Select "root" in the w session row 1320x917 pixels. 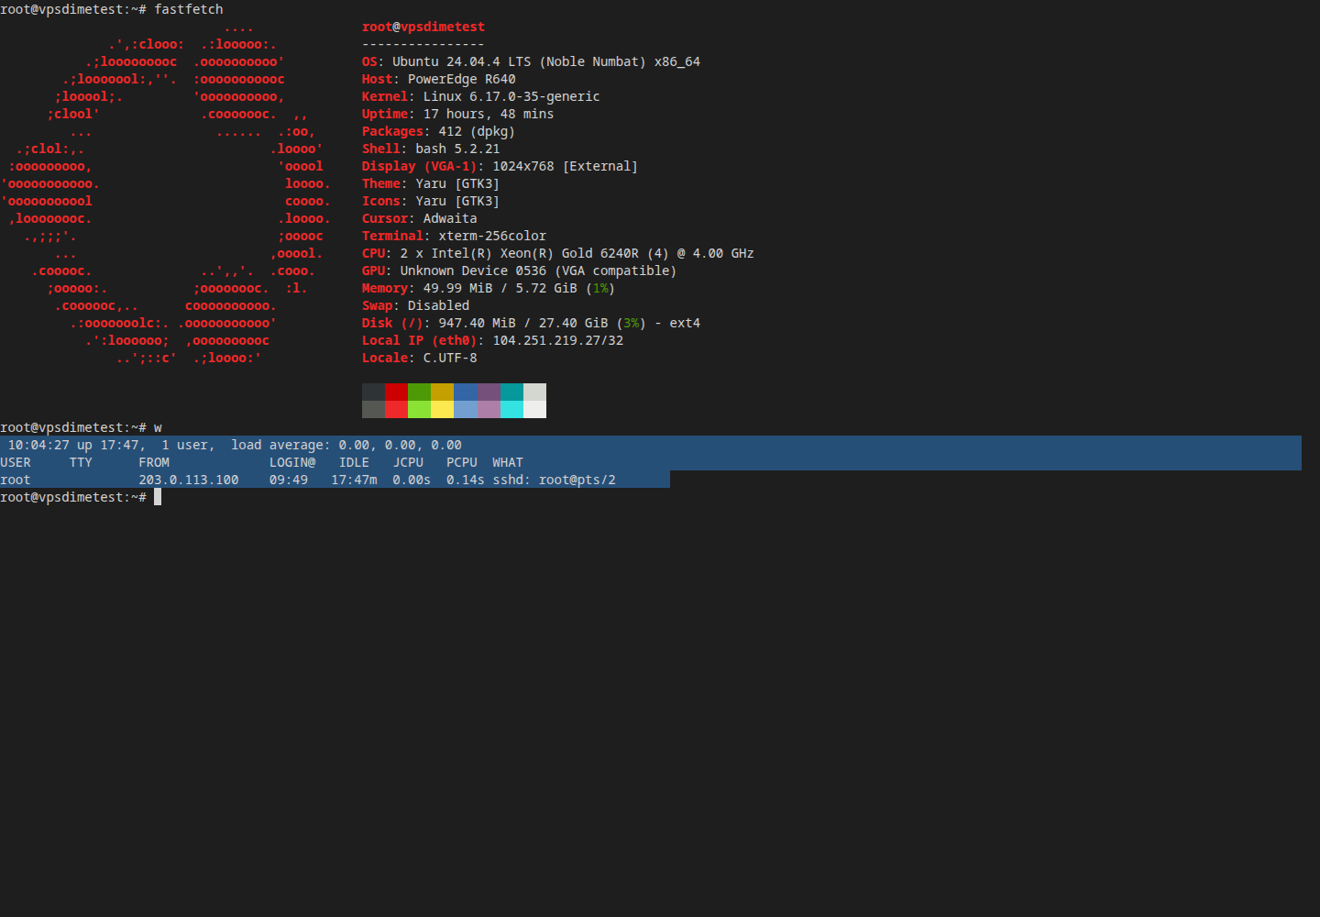click(x=16, y=480)
